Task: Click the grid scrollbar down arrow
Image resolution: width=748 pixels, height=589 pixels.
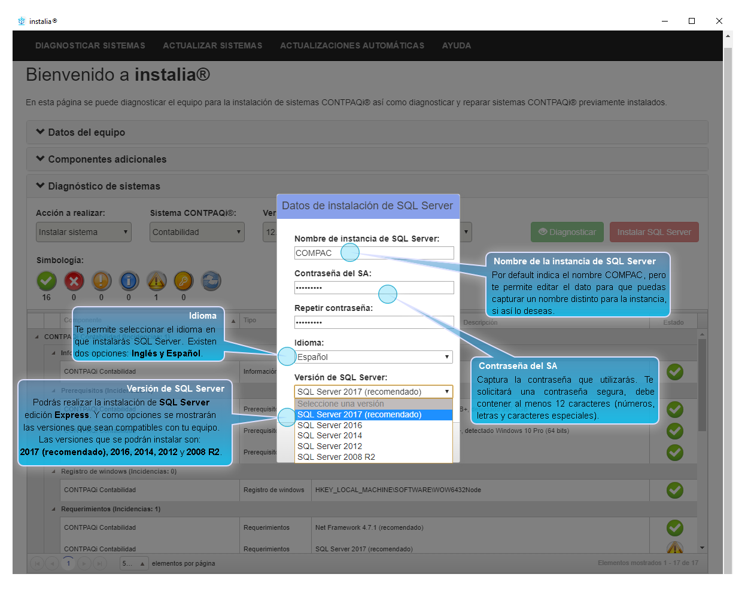Action: (x=702, y=548)
